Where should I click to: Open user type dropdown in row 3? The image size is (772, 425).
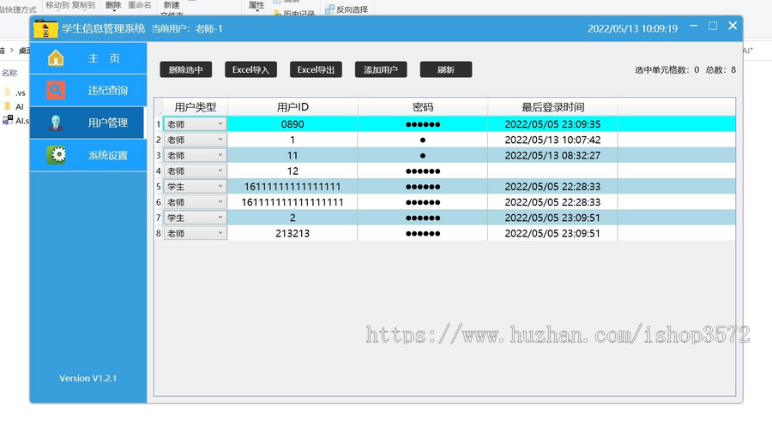point(195,155)
